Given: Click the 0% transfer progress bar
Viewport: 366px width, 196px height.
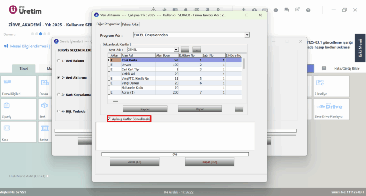Looking at the screenshot, I should click(175, 154).
